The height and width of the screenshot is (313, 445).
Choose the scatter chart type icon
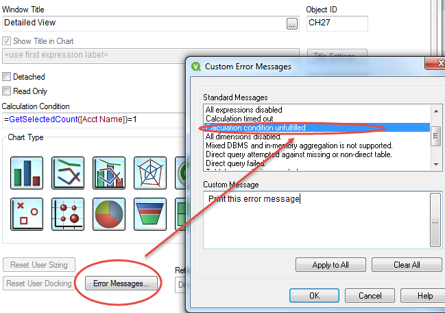(27, 214)
